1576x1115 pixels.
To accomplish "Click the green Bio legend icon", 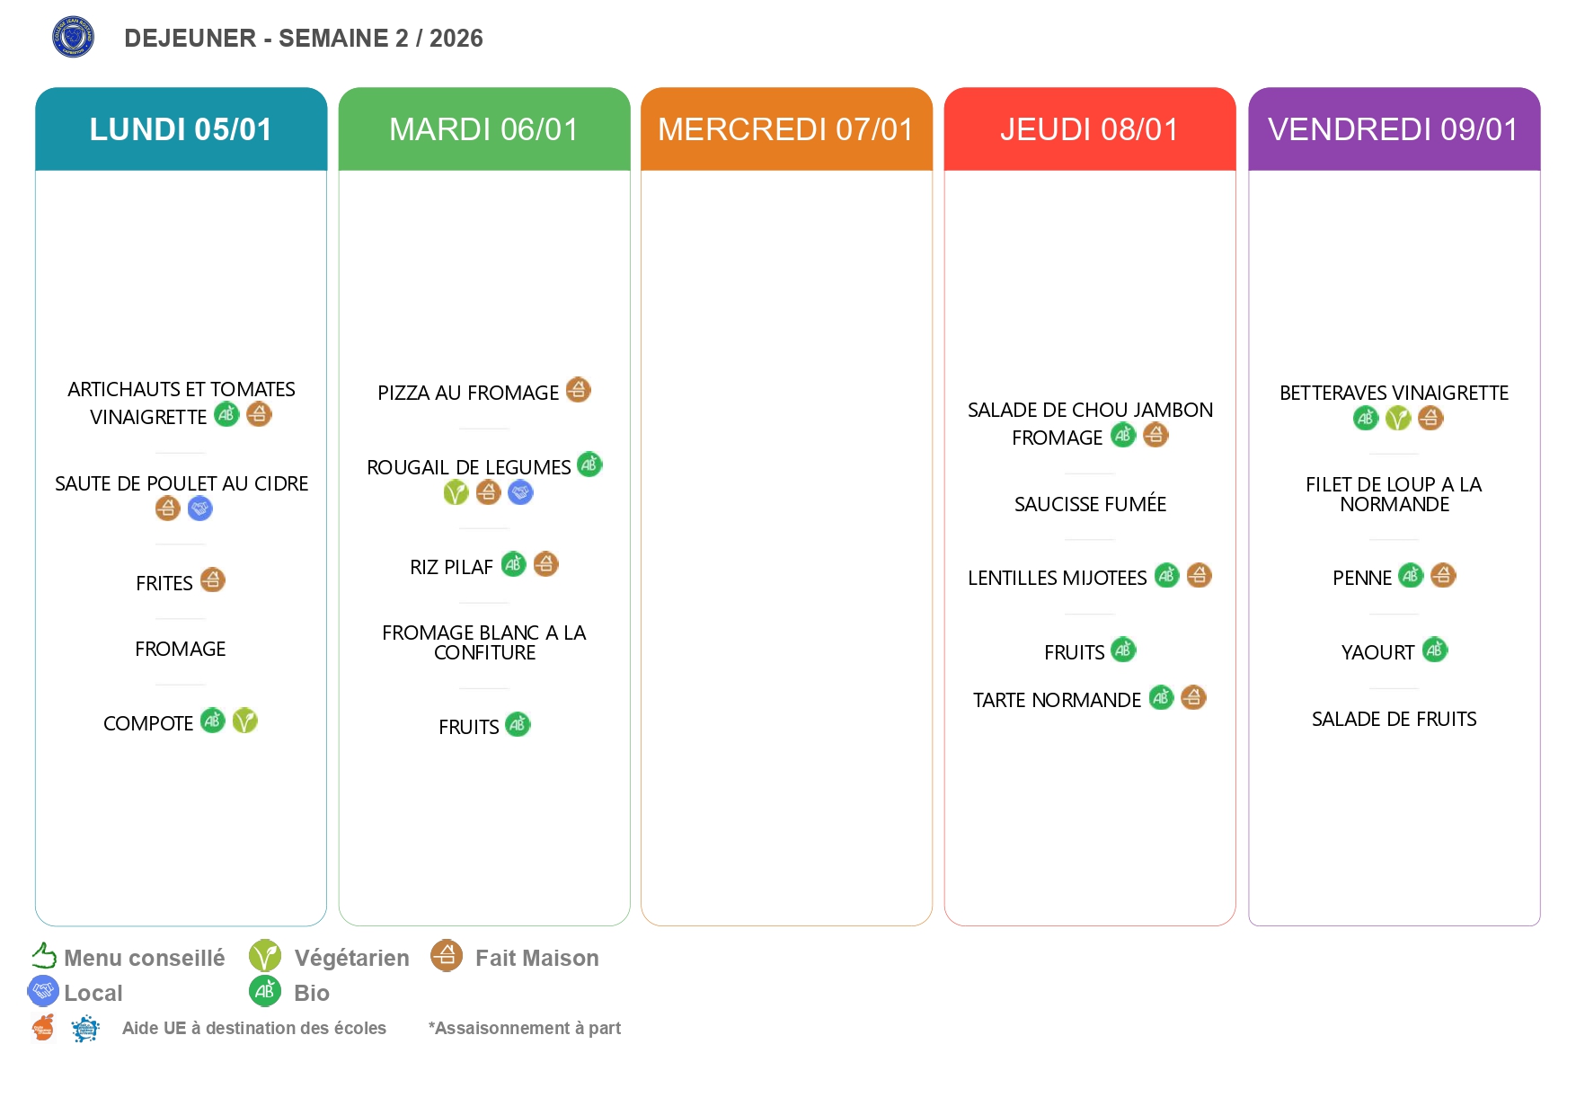I will point(265,991).
